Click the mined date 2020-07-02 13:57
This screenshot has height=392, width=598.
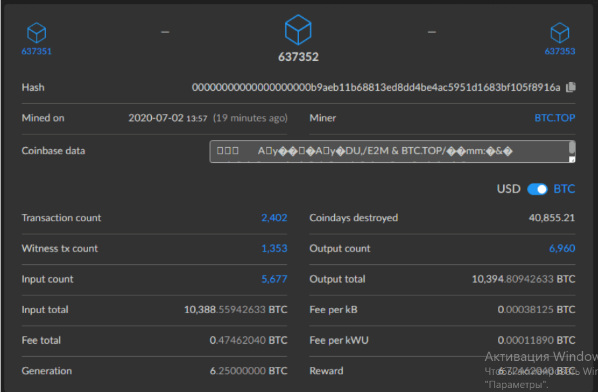click(x=168, y=118)
